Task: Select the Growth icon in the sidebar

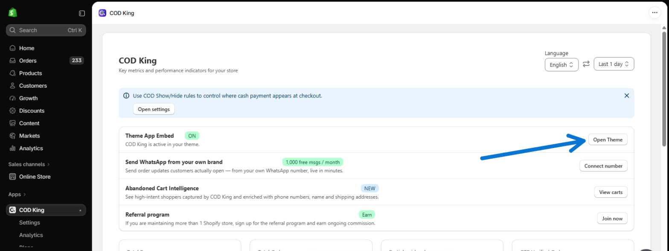Action: click(x=12, y=98)
